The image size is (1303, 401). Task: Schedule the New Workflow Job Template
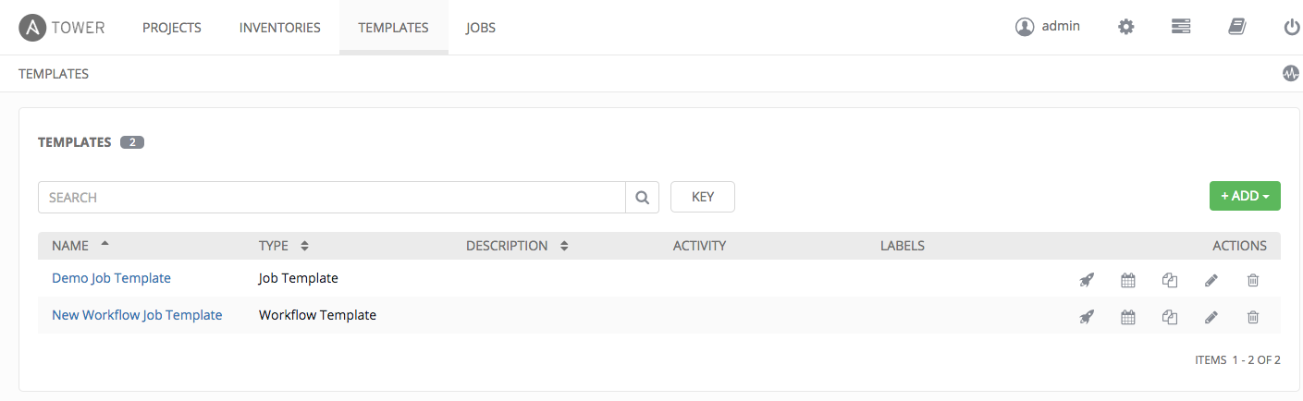[1127, 317]
